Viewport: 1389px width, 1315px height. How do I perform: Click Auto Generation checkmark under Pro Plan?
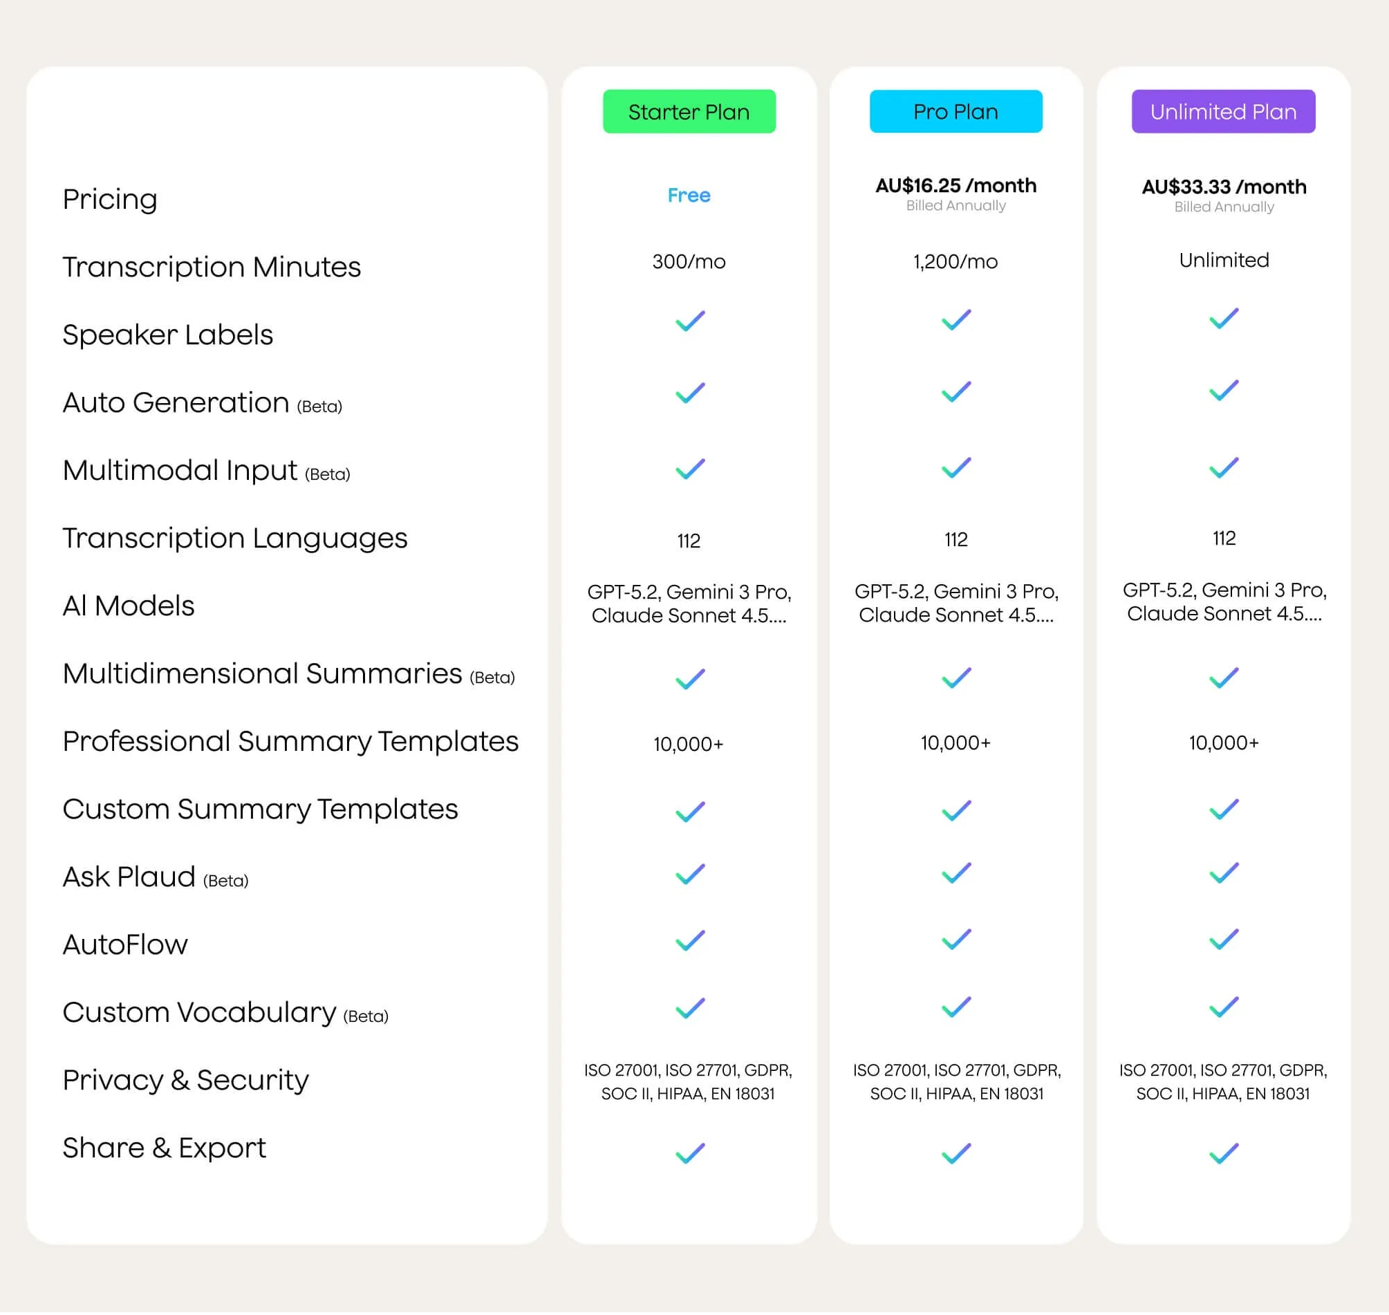956,391
